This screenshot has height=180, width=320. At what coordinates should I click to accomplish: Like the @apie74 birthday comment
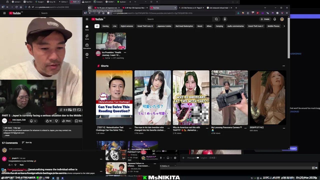point(9,165)
